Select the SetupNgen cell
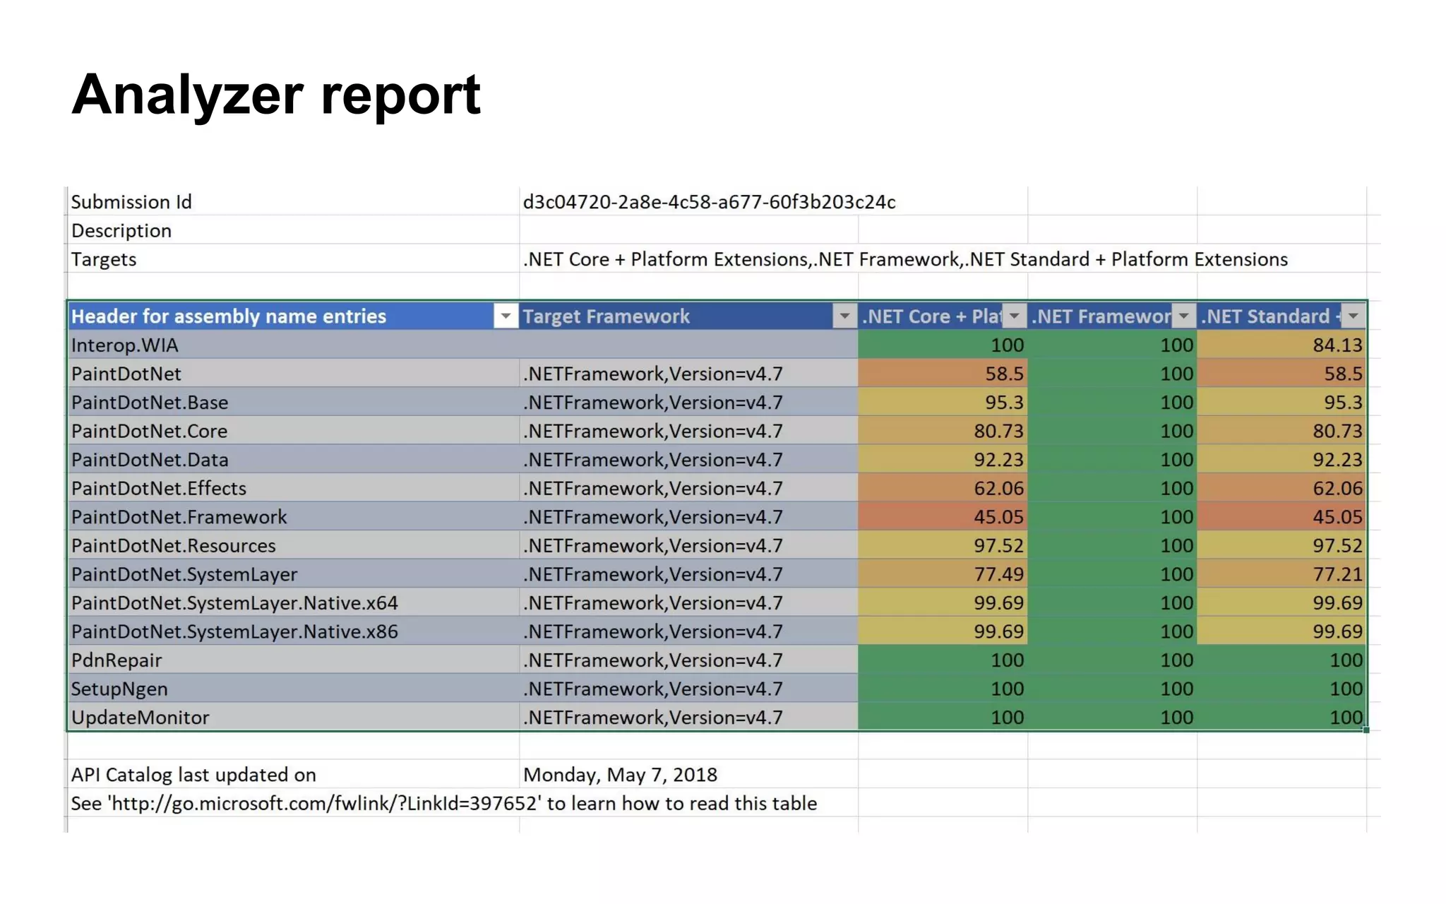Viewport: 1446px width, 904px height. [294, 689]
